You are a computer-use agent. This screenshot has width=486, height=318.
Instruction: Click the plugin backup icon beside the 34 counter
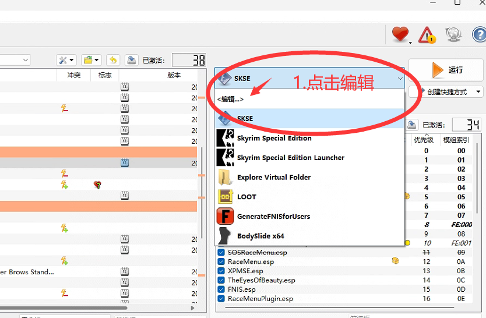411,125
